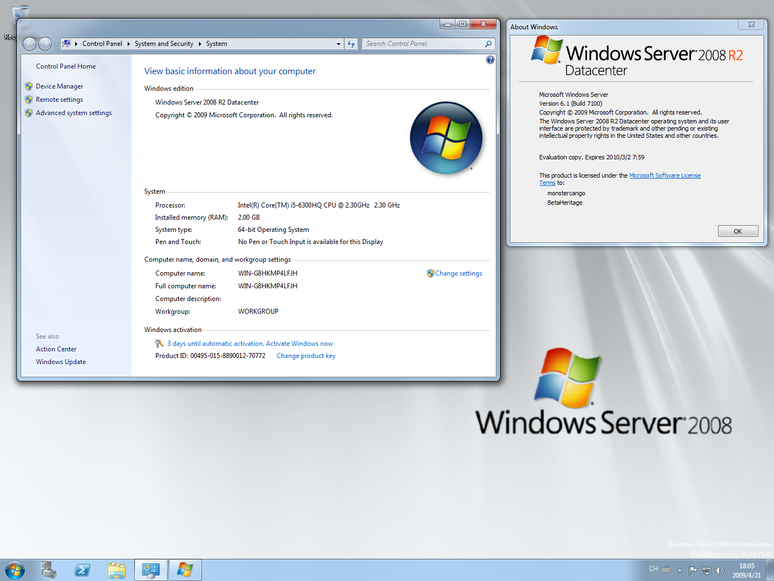
Task: Go to System and Security breadcrumb
Action: click(164, 44)
